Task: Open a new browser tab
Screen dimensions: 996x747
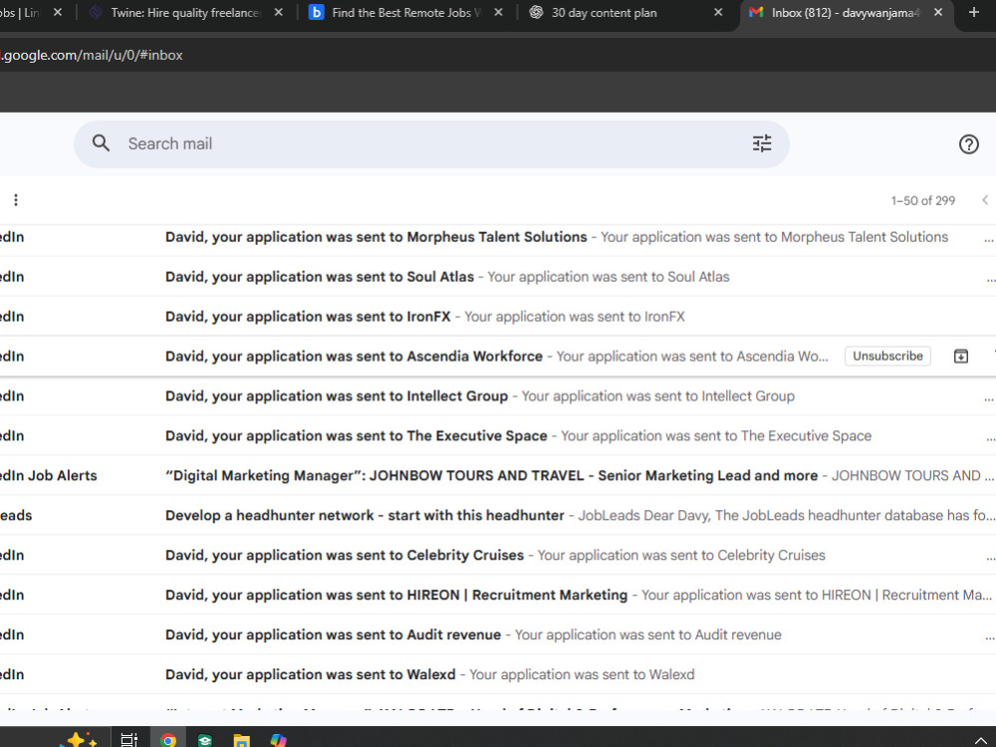Action: 974,12
